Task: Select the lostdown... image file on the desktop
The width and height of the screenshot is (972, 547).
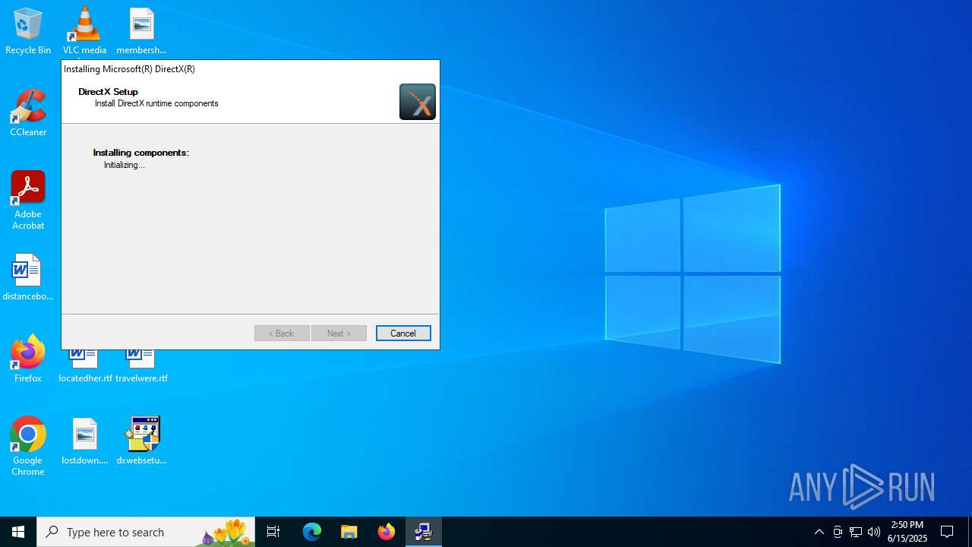Action: (x=84, y=441)
